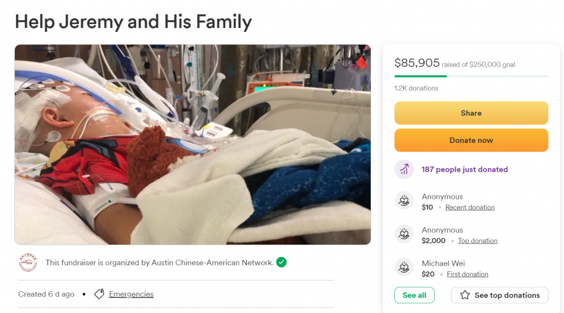
Task: Click the green fundraising progress bar
Action: (x=421, y=76)
